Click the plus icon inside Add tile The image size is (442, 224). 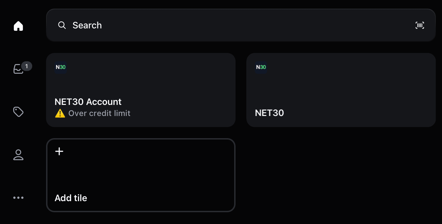(59, 151)
